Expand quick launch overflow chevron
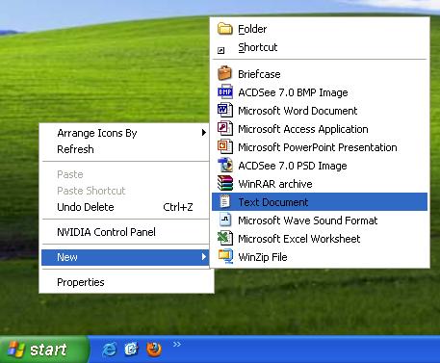Image resolution: width=440 pixels, height=363 pixels. coord(177,345)
